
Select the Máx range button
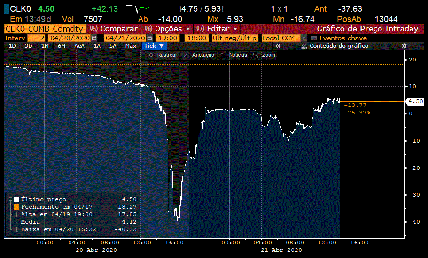pyautogui.click(x=131, y=46)
